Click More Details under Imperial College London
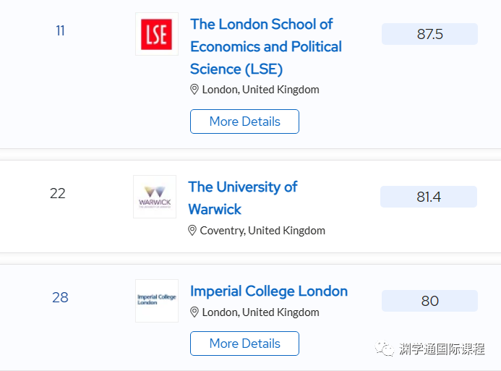The width and height of the screenshot is (501, 371). (x=245, y=344)
